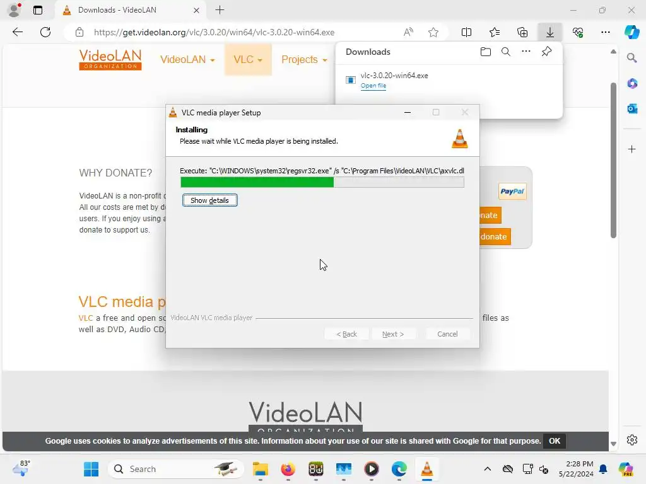Image resolution: width=646 pixels, height=484 pixels.
Task: Click the page vertical scrollbar thumb
Action: pos(613,161)
